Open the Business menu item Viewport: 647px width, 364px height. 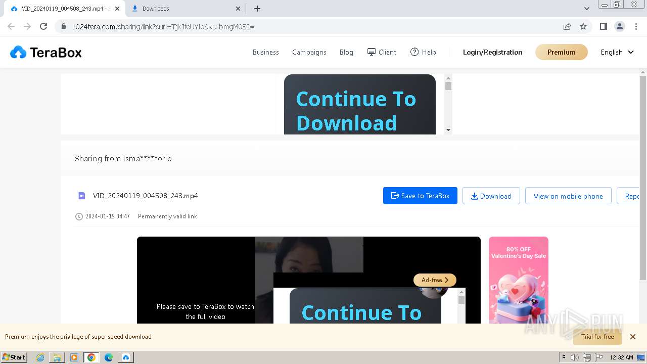[x=266, y=52]
